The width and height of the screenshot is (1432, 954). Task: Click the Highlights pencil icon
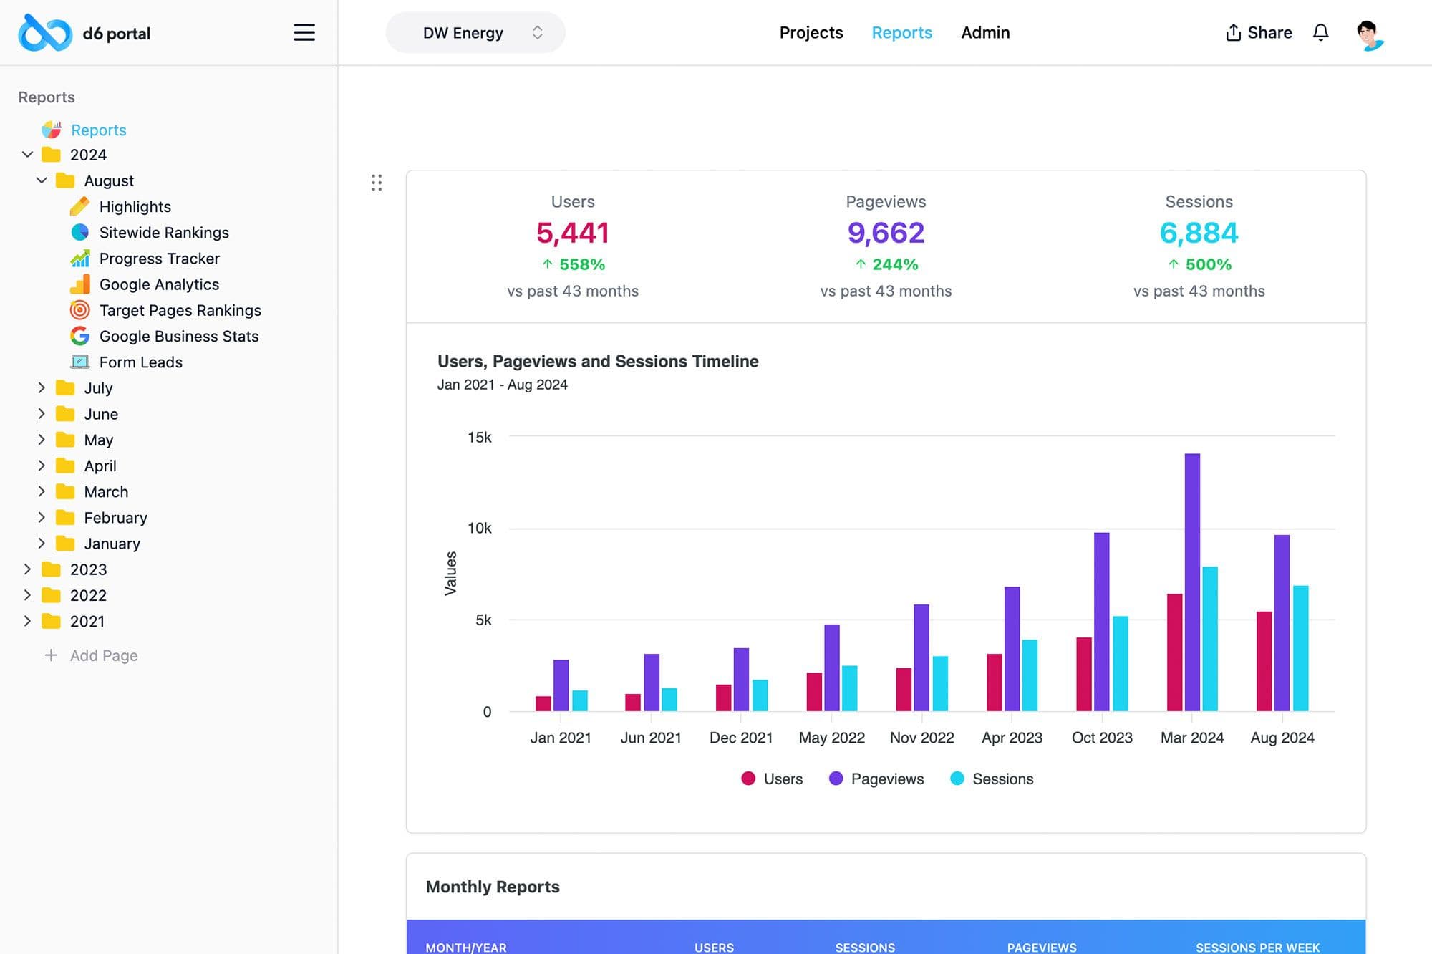tap(79, 206)
